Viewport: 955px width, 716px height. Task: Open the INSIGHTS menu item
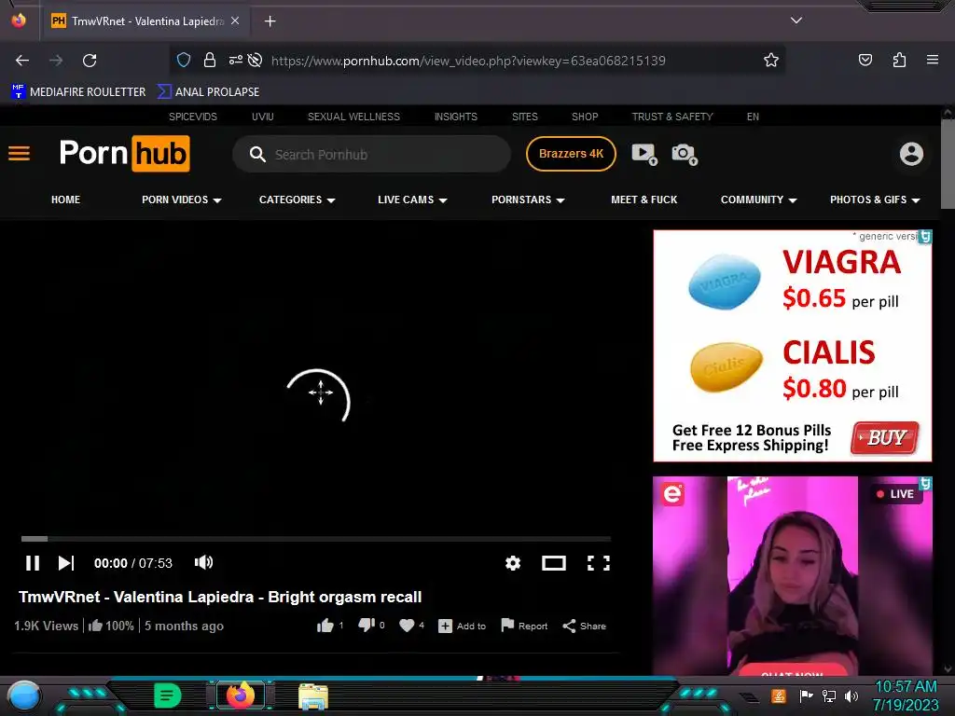(455, 117)
